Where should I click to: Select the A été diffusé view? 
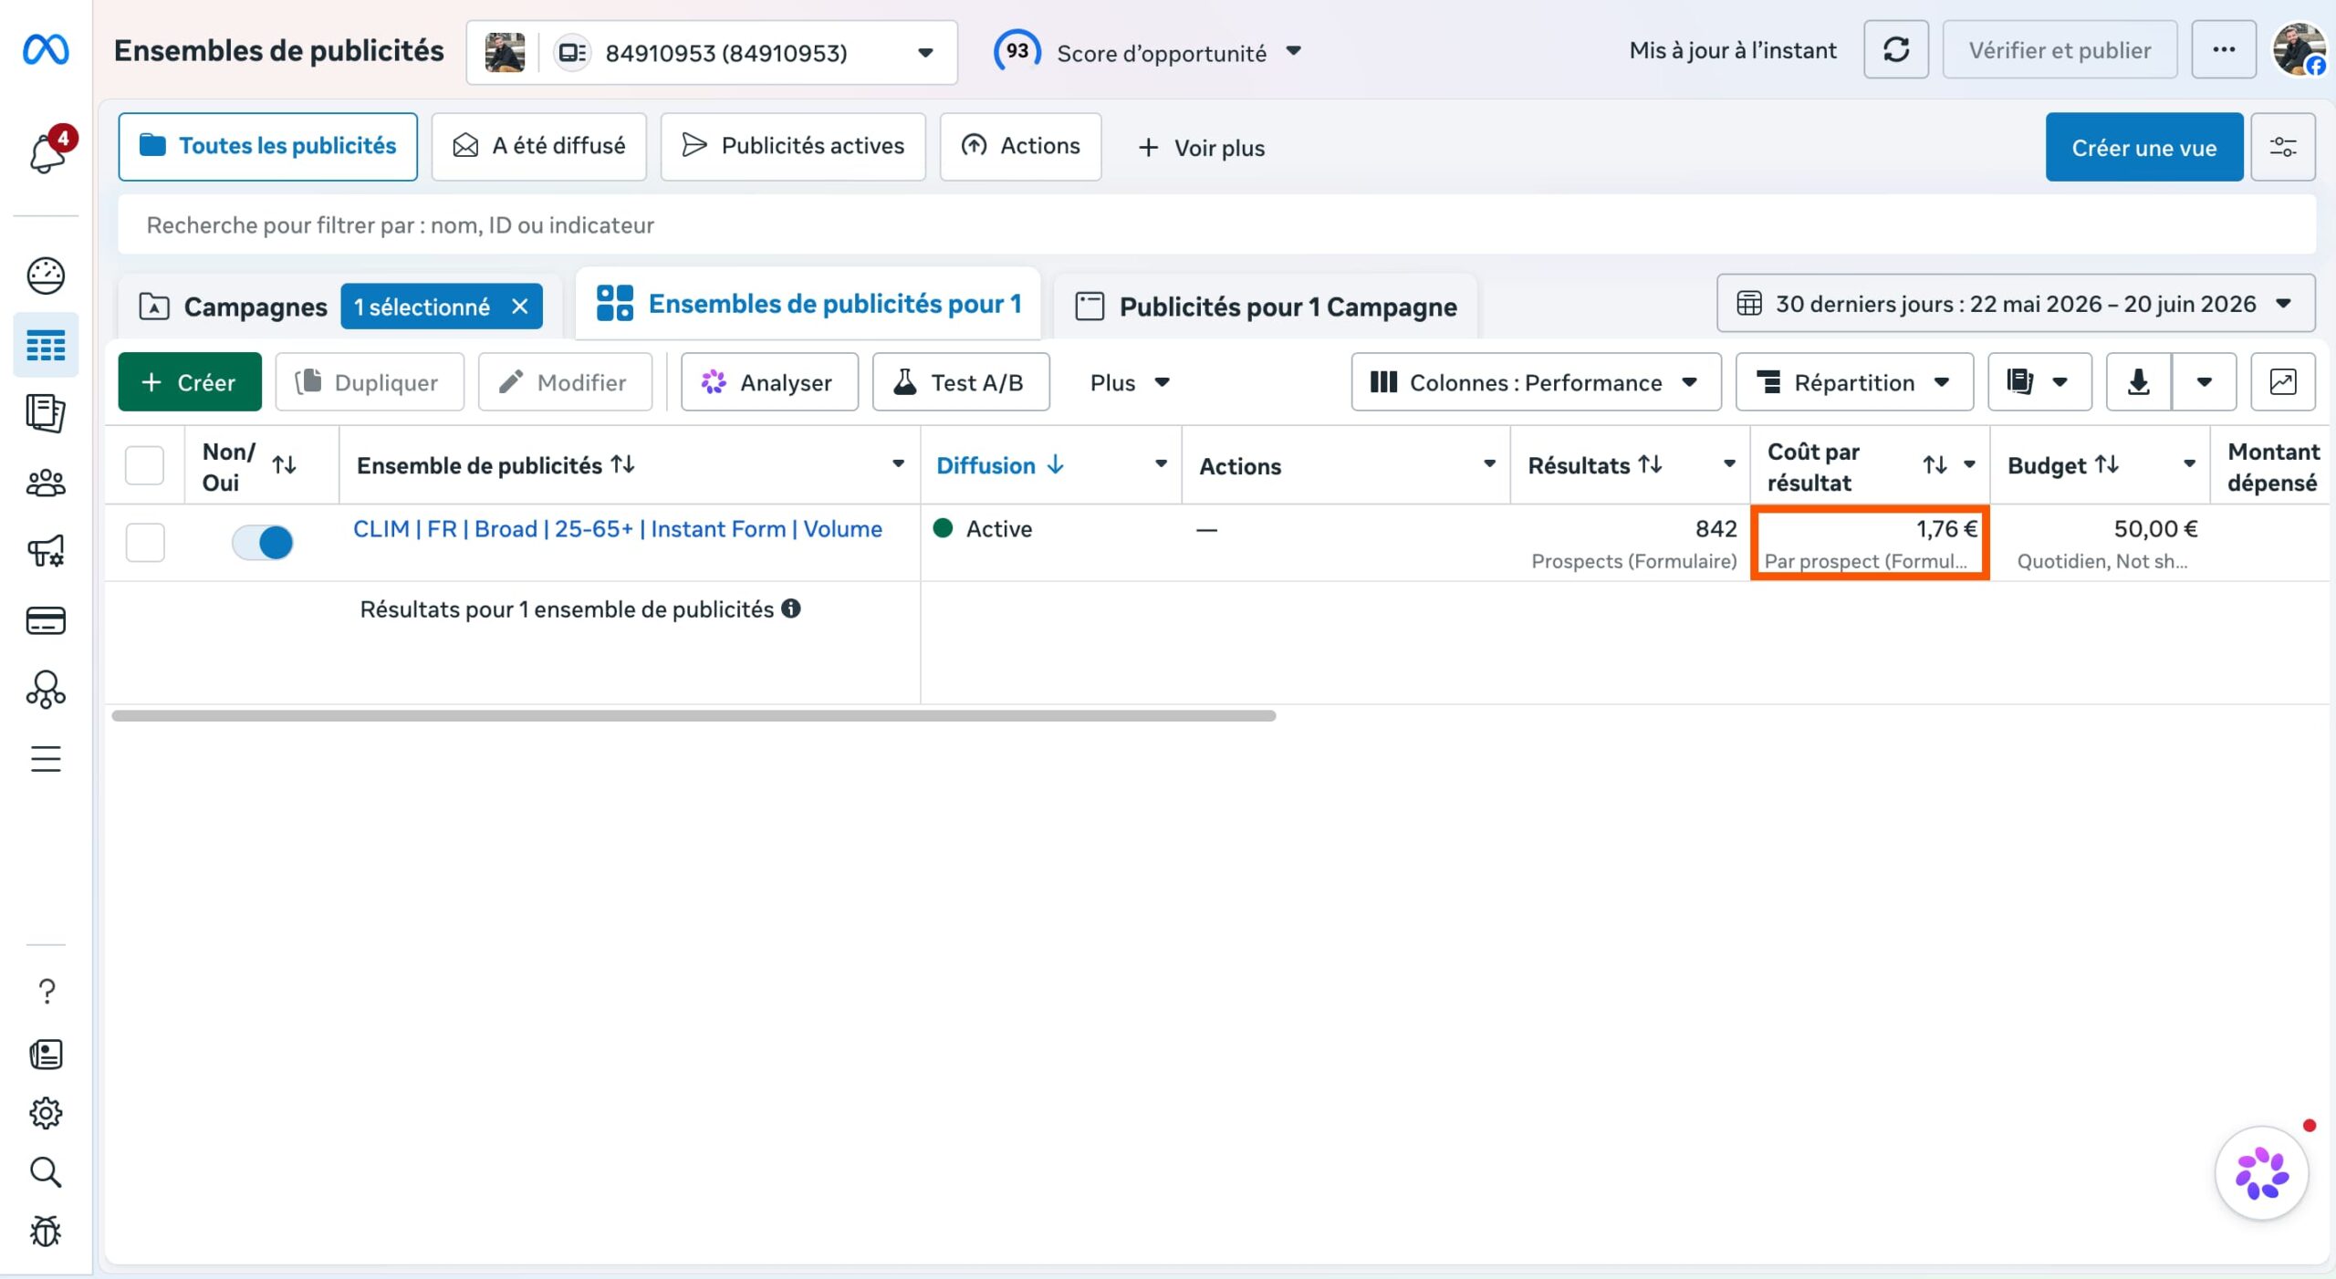[x=538, y=146]
